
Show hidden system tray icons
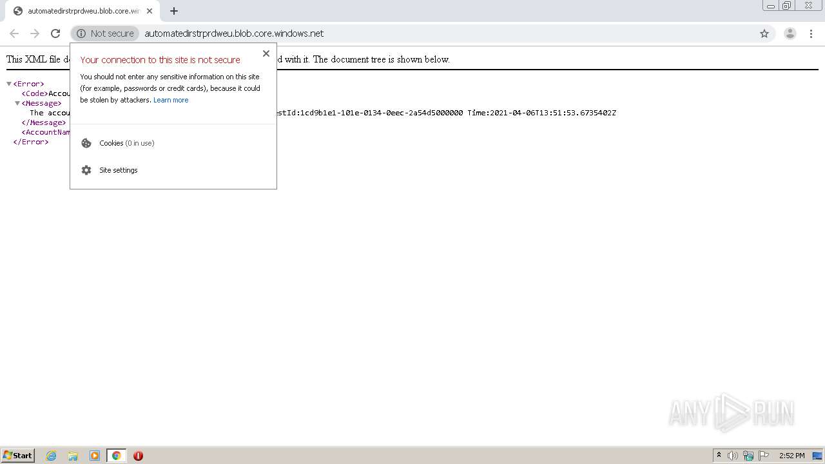719,456
